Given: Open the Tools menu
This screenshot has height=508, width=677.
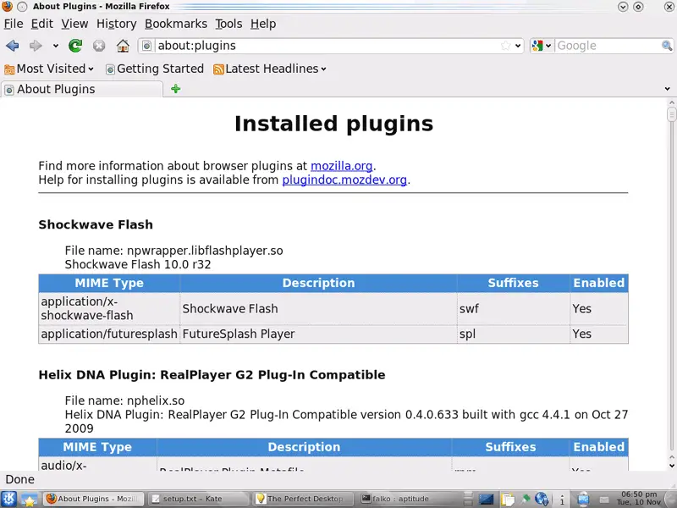Looking at the screenshot, I should (x=228, y=24).
